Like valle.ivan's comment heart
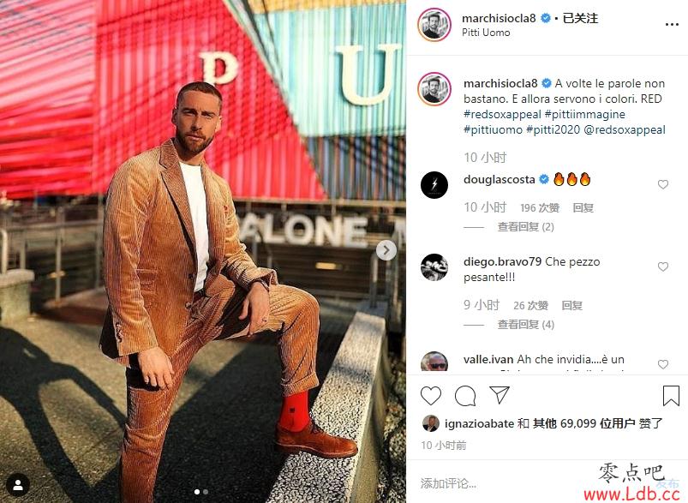This screenshot has height=503, width=688. pyautogui.click(x=663, y=364)
